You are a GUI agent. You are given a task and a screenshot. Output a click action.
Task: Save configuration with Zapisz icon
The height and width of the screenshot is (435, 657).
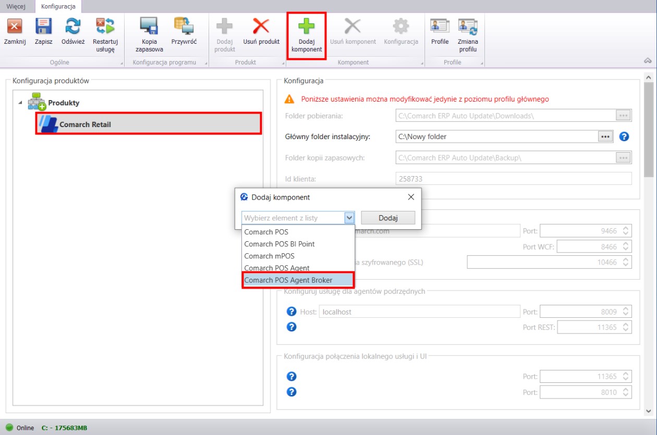click(44, 26)
